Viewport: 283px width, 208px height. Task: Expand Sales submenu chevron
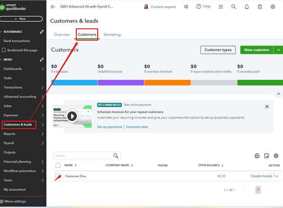point(42,106)
